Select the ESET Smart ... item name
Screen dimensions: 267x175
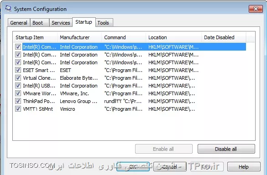pyautogui.click(x=39, y=70)
